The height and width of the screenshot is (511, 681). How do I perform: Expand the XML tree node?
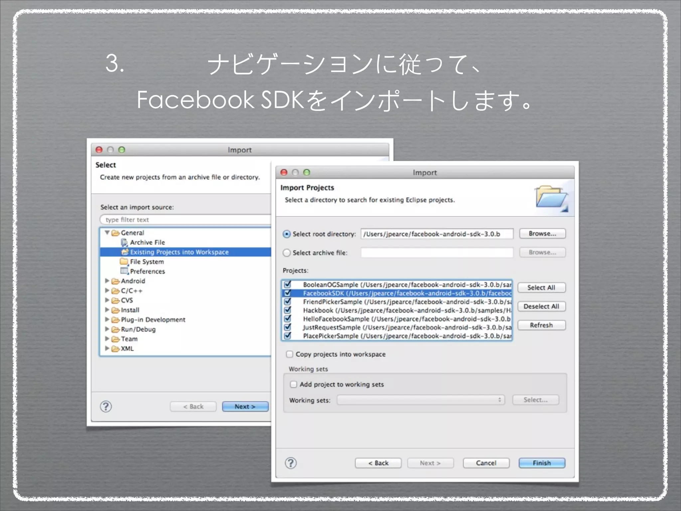pyautogui.click(x=107, y=348)
